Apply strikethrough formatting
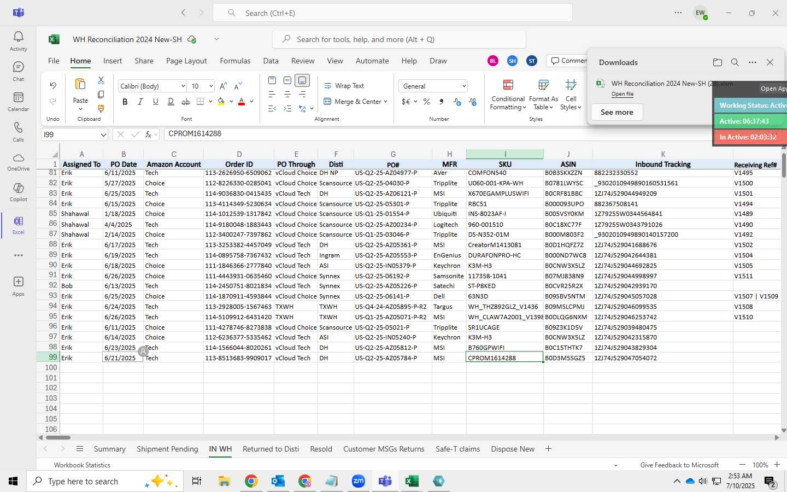787x492 pixels. click(x=186, y=102)
